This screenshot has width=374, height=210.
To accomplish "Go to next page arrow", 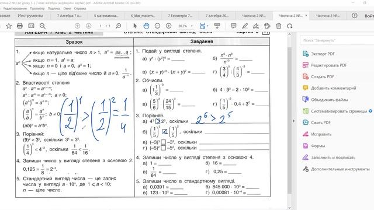I will [x=88, y=26].
